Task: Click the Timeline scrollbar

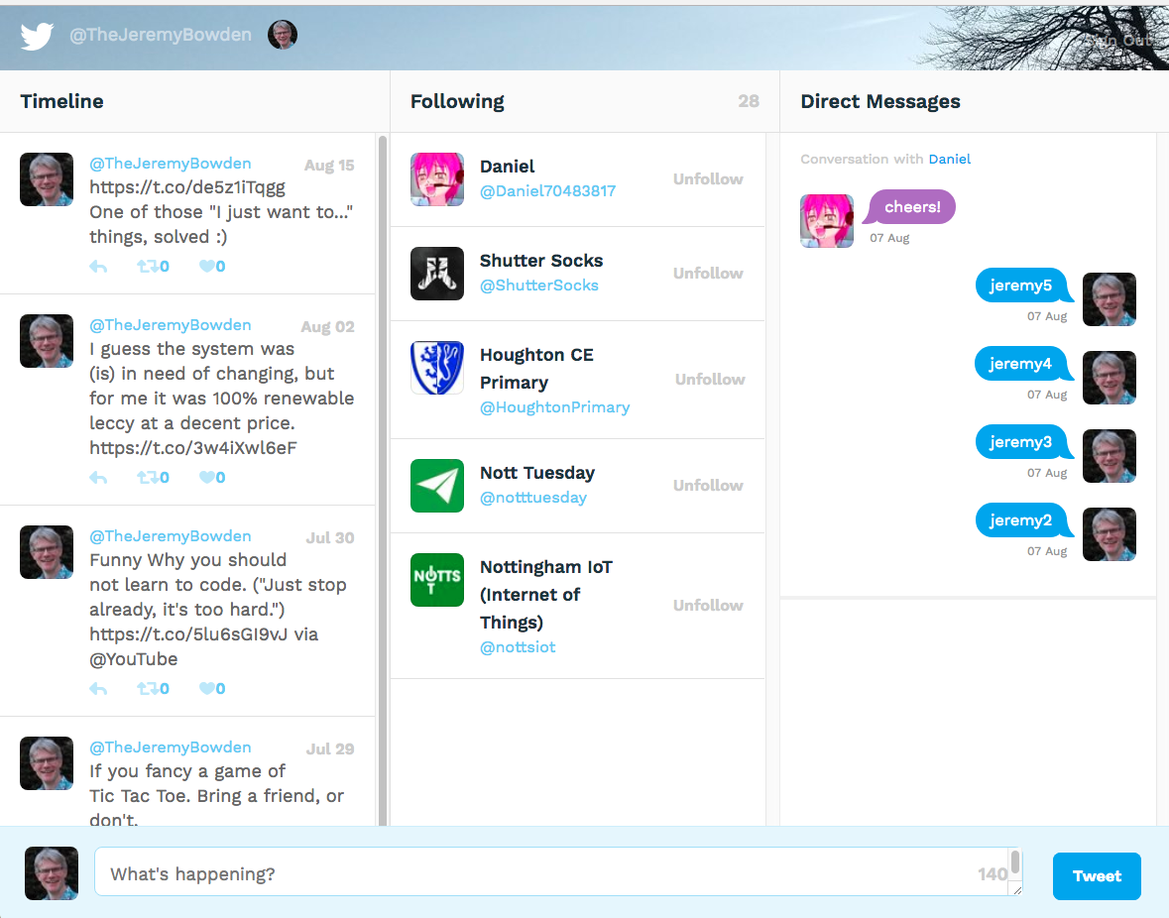Action: [x=383, y=480]
